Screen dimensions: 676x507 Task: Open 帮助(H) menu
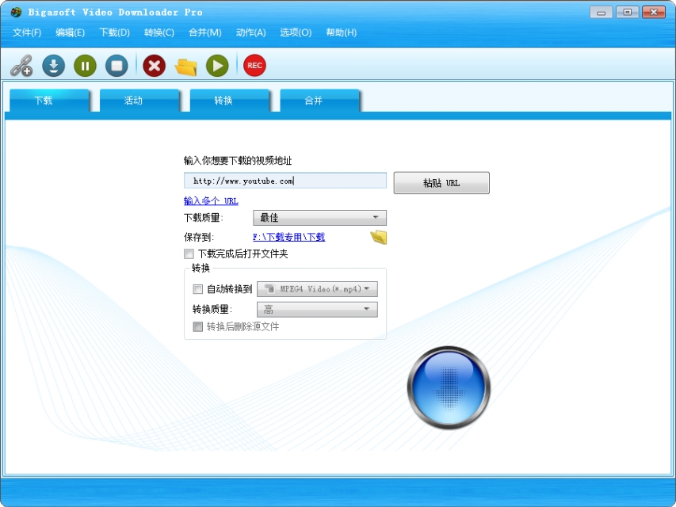coord(341,32)
